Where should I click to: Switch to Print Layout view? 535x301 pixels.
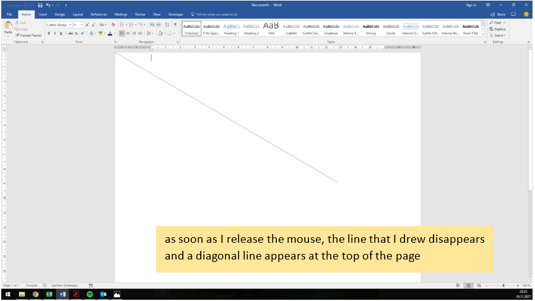click(x=468, y=286)
